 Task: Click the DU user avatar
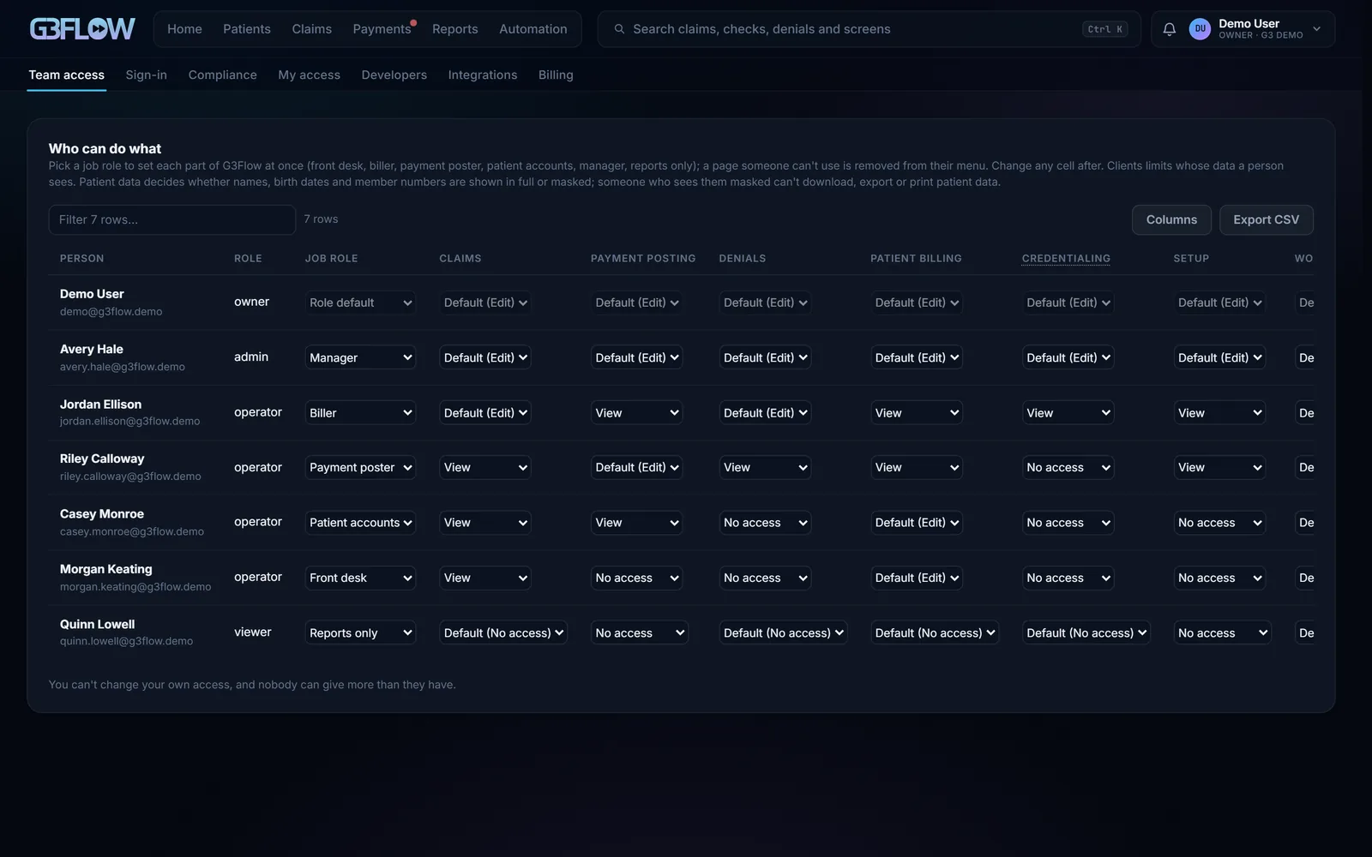[x=1200, y=29]
